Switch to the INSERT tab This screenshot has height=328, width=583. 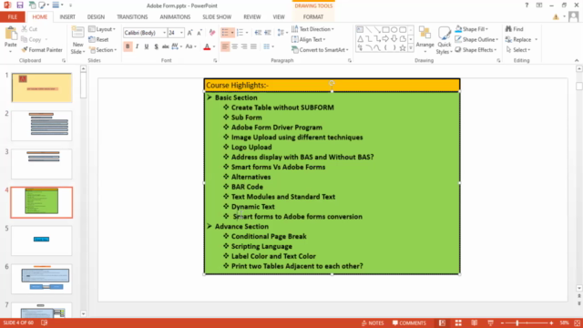point(67,16)
